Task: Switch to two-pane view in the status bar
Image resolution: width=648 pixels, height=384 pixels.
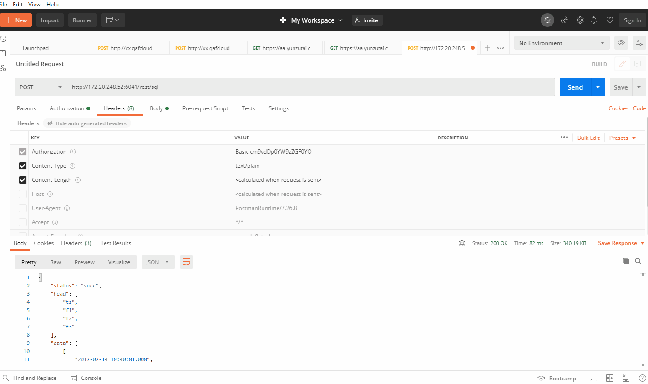Action: coord(609,378)
